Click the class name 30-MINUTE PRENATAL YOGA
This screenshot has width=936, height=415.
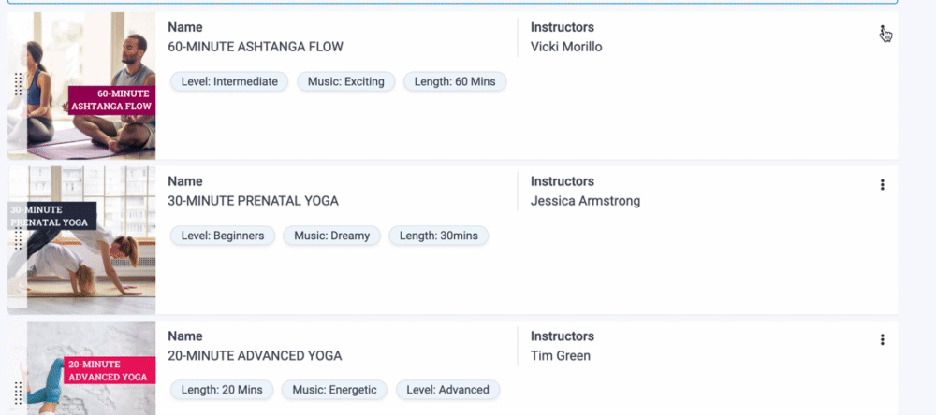253,201
